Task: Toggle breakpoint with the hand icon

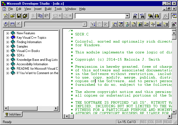Action: 99,24
